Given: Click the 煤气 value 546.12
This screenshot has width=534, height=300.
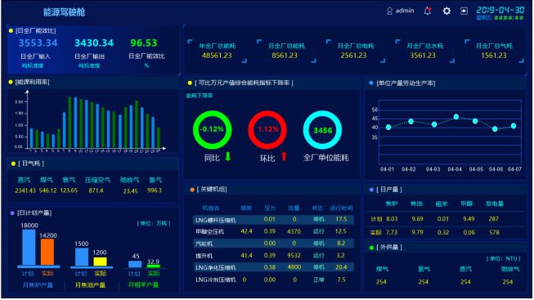Looking at the screenshot, I should coord(47,190).
